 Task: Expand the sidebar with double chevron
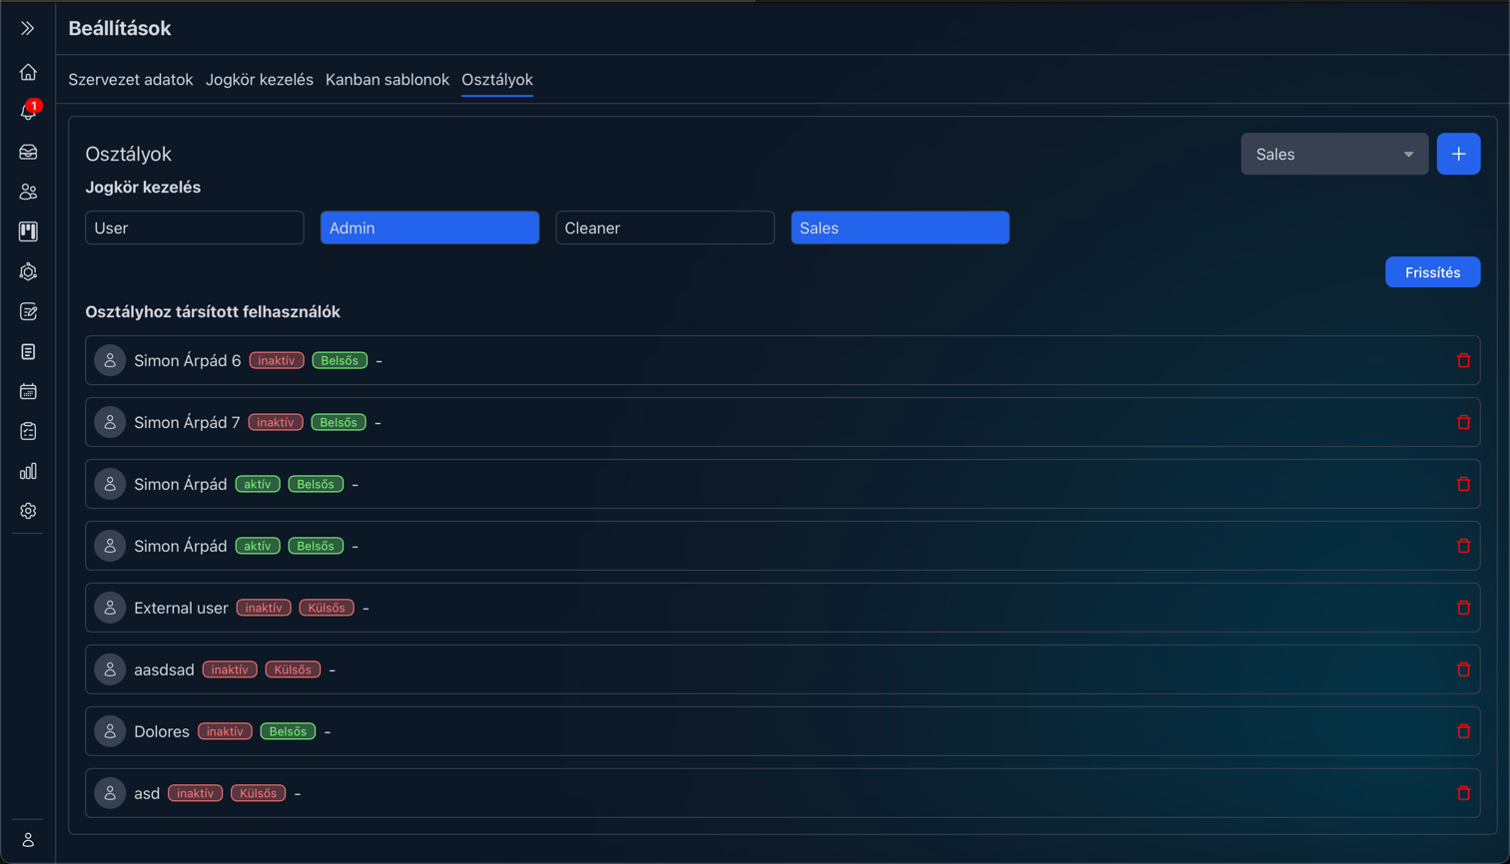click(x=28, y=28)
